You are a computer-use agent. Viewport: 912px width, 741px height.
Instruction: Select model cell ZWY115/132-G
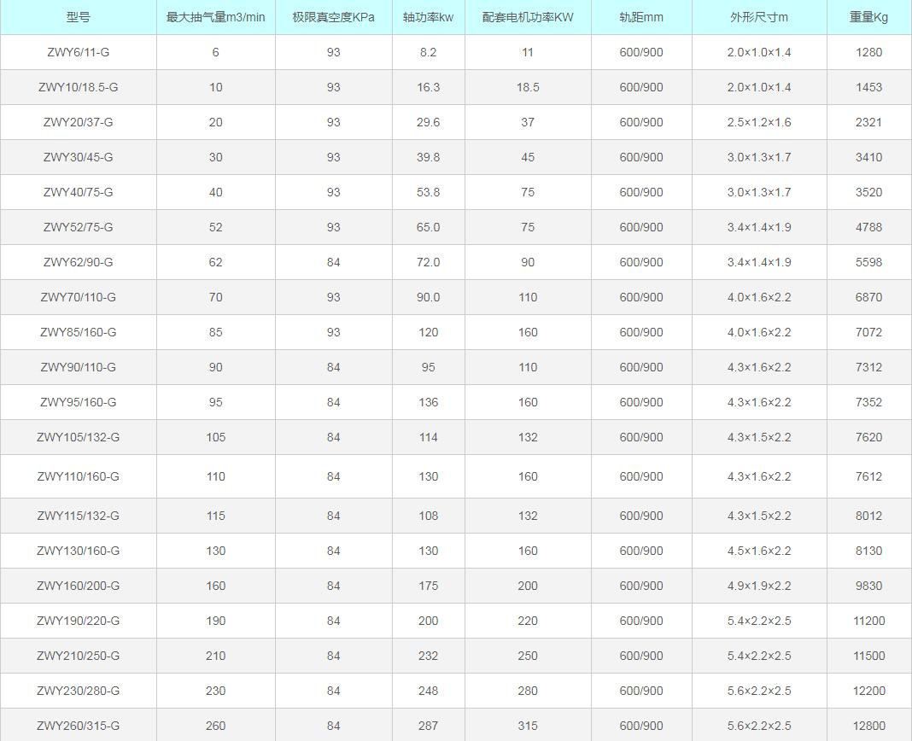point(78,516)
